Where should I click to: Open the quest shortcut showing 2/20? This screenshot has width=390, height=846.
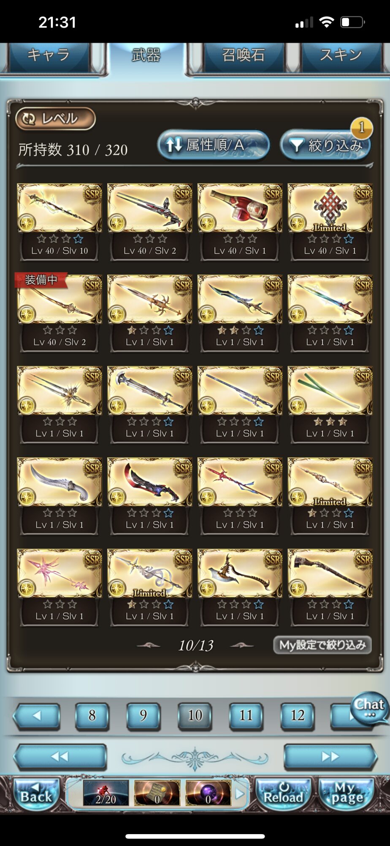pos(106,793)
